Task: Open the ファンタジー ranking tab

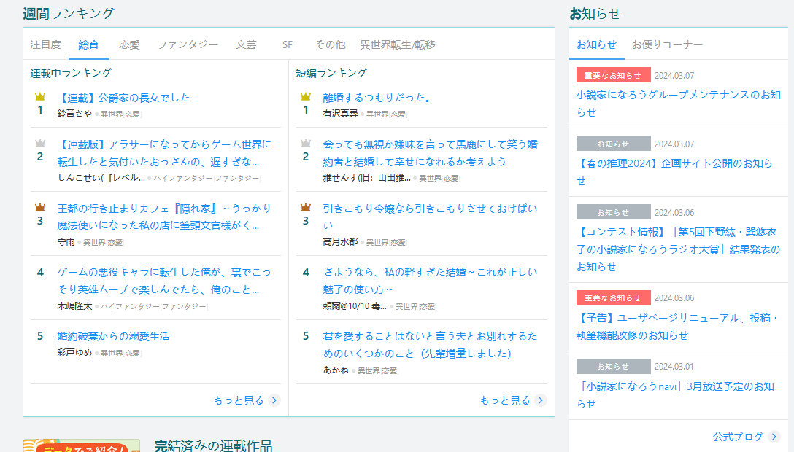Action: 188,44
